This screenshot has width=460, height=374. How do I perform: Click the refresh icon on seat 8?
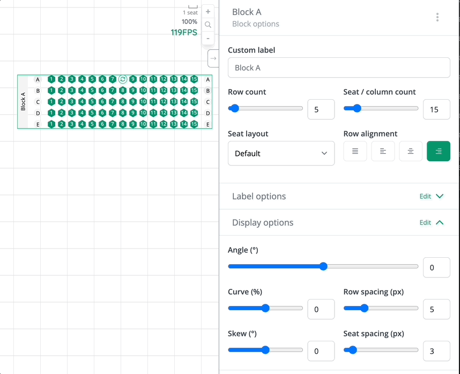pyautogui.click(x=123, y=79)
